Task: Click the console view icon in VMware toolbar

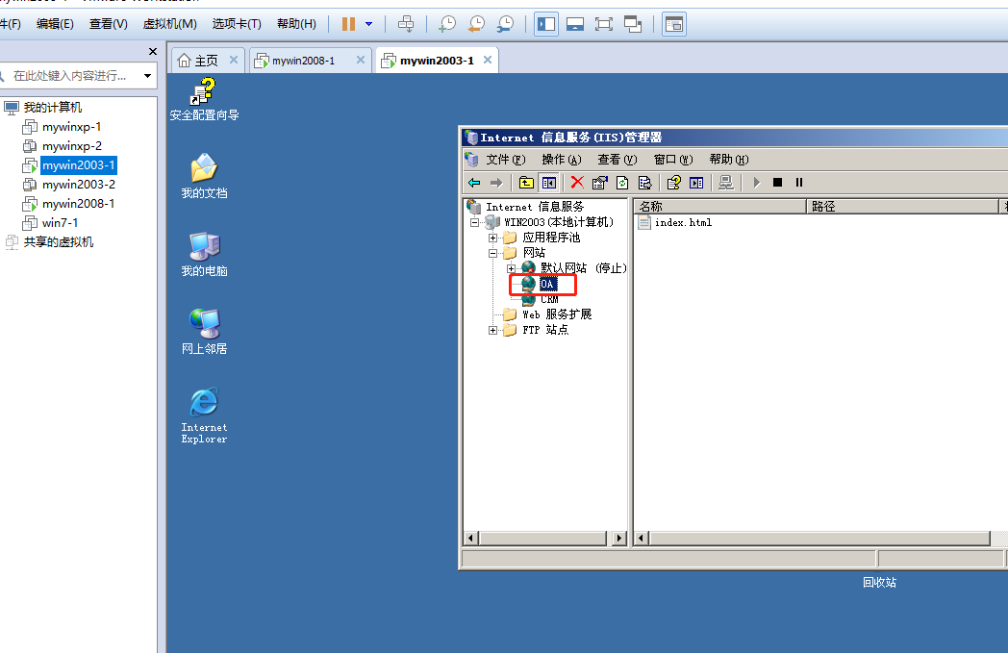Action: click(673, 24)
